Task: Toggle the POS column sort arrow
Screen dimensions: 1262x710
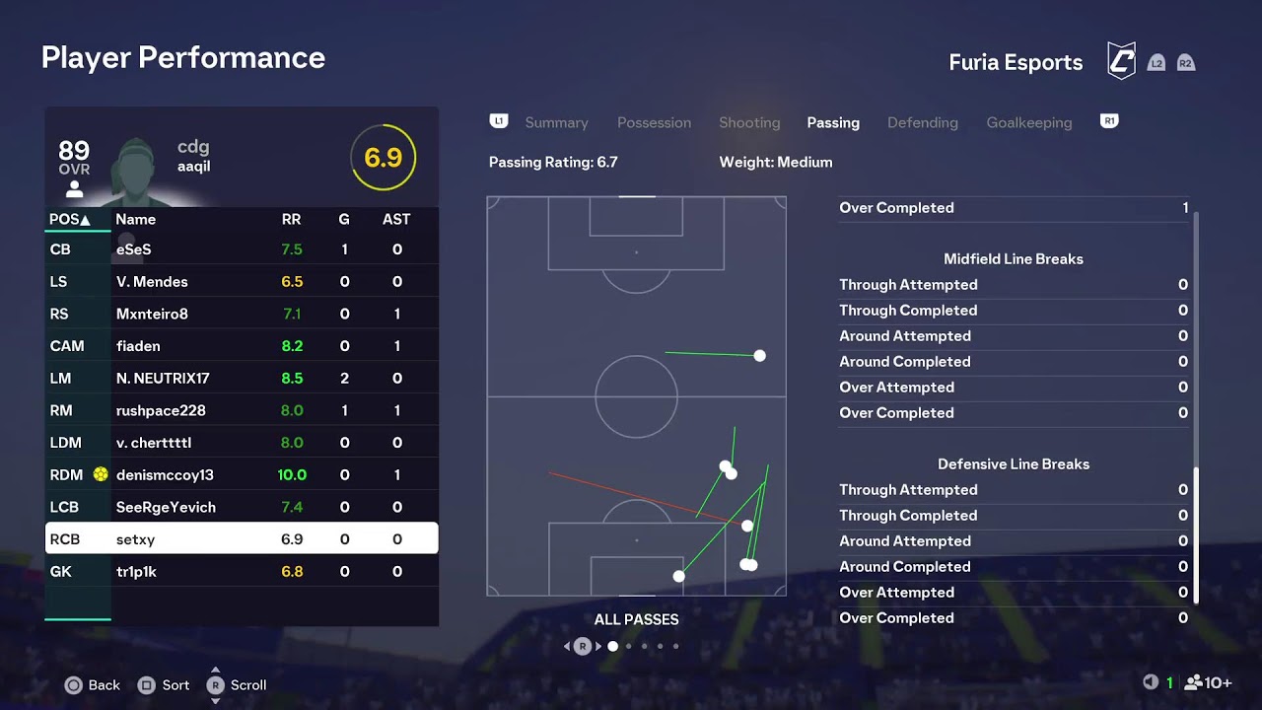Action: 85,220
